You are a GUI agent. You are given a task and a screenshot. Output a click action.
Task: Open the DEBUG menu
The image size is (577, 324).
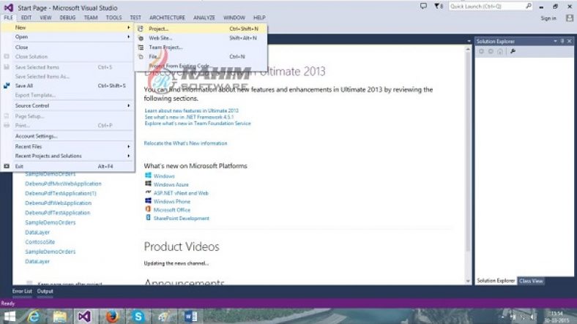click(x=67, y=18)
